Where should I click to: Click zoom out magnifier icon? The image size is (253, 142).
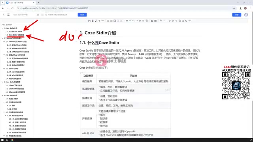183,21
